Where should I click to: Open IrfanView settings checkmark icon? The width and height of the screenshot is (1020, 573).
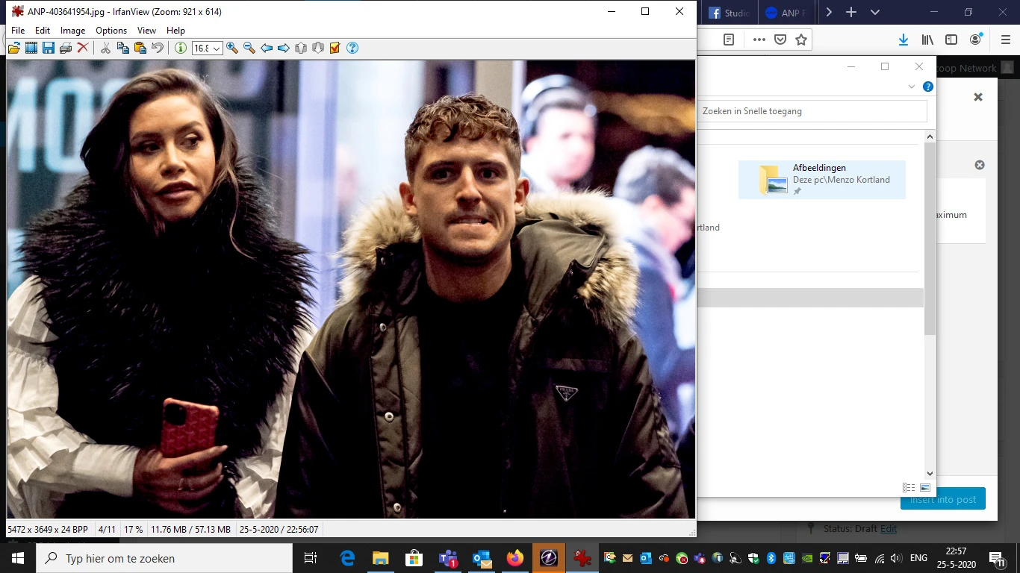tap(335, 48)
